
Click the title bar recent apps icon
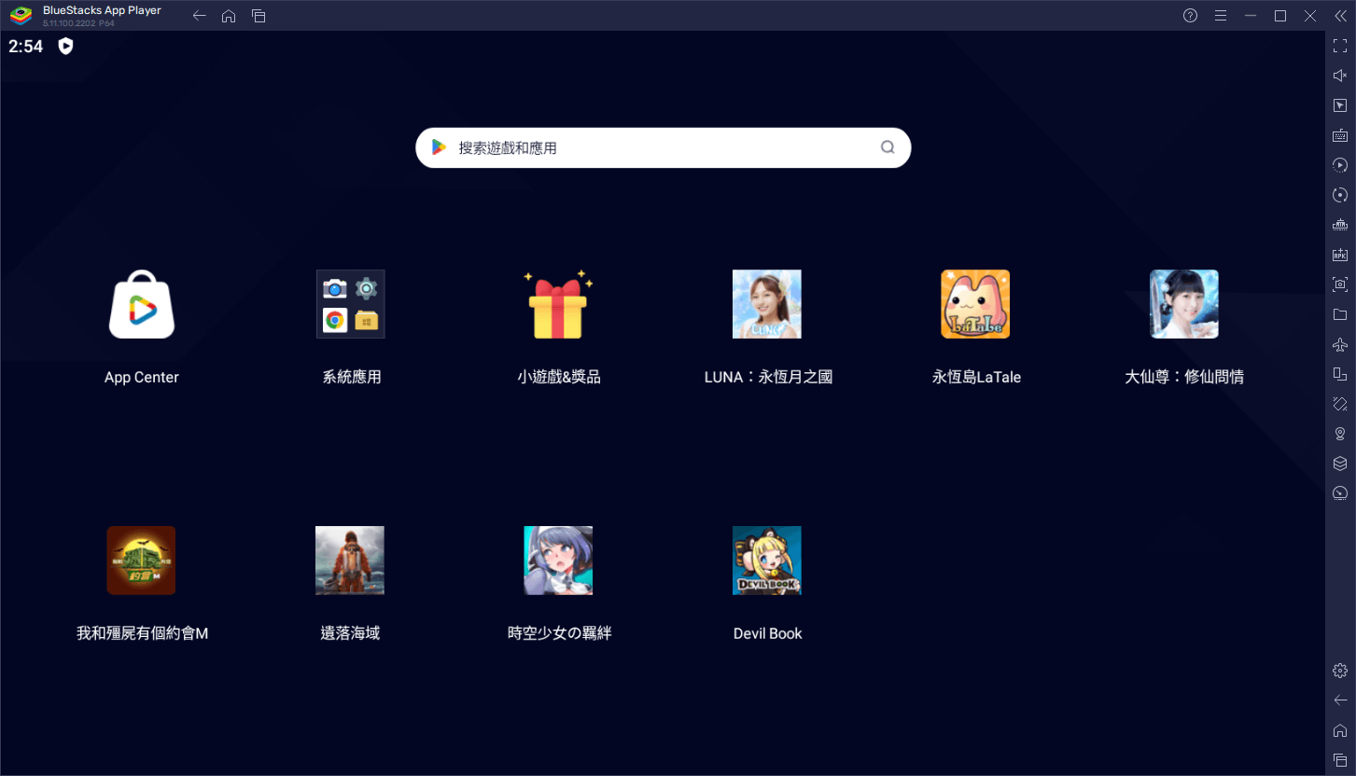(259, 16)
